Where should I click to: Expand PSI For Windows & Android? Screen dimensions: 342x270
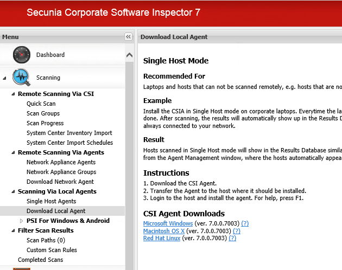point(22,221)
